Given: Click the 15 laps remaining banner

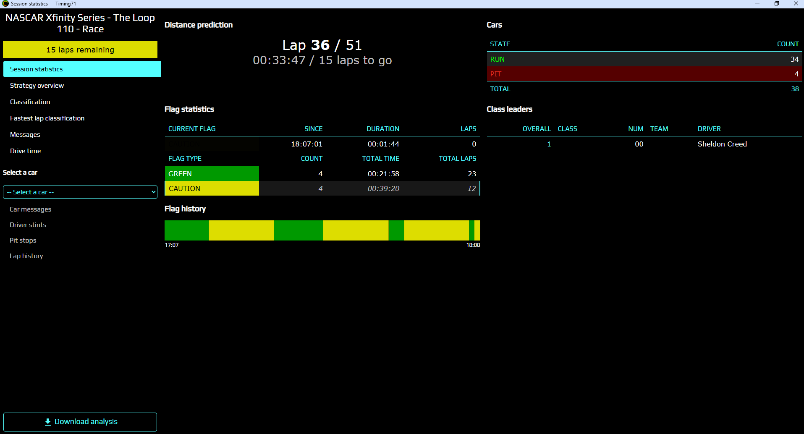Looking at the screenshot, I should click(80, 50).
